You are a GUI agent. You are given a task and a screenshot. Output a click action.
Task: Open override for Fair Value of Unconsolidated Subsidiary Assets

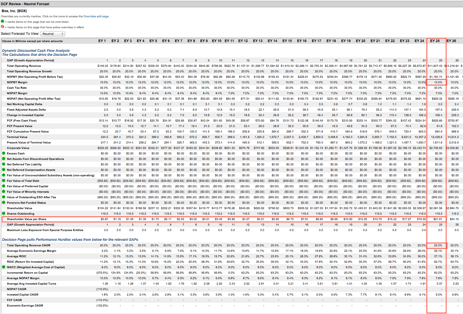point(4,175)
